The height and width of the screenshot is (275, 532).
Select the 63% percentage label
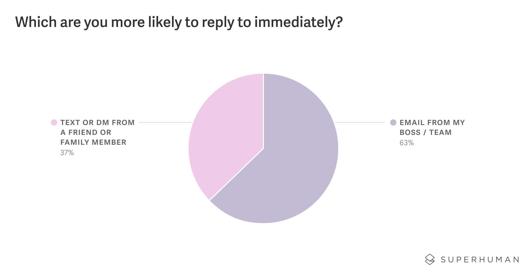(407, 143)
